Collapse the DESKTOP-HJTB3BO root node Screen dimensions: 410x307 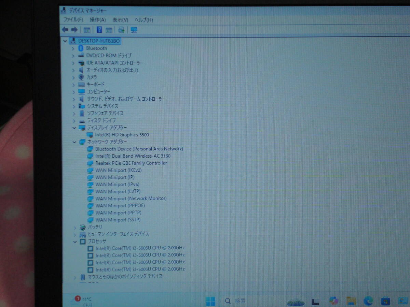[x=65, y=41]
